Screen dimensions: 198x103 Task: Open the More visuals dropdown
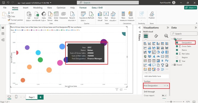[x=113, y=16]
